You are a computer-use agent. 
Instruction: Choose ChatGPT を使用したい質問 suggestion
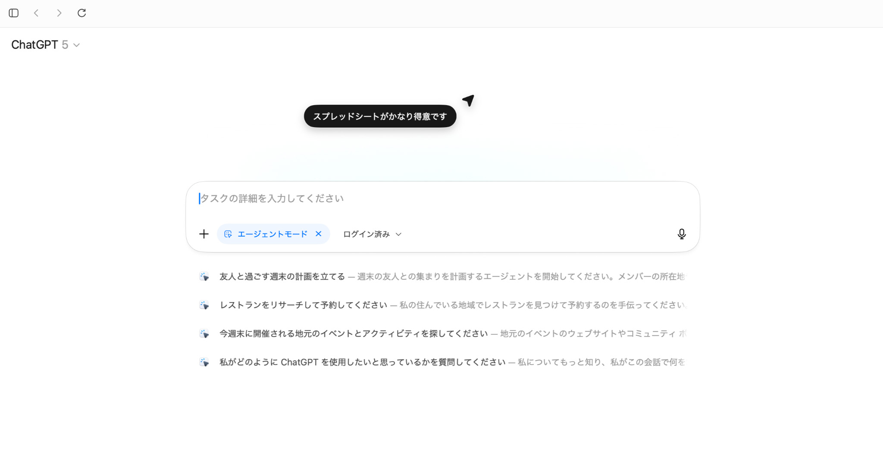(x=362, y=362)
